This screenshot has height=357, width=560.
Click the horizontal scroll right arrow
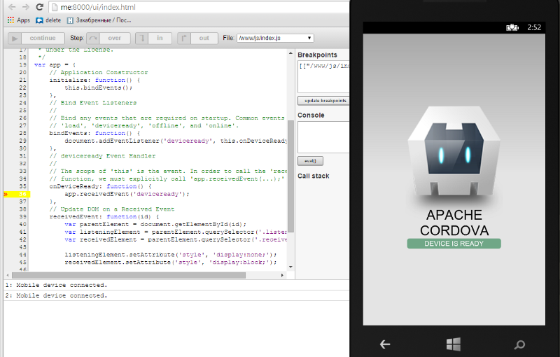[x=282, y=275]
